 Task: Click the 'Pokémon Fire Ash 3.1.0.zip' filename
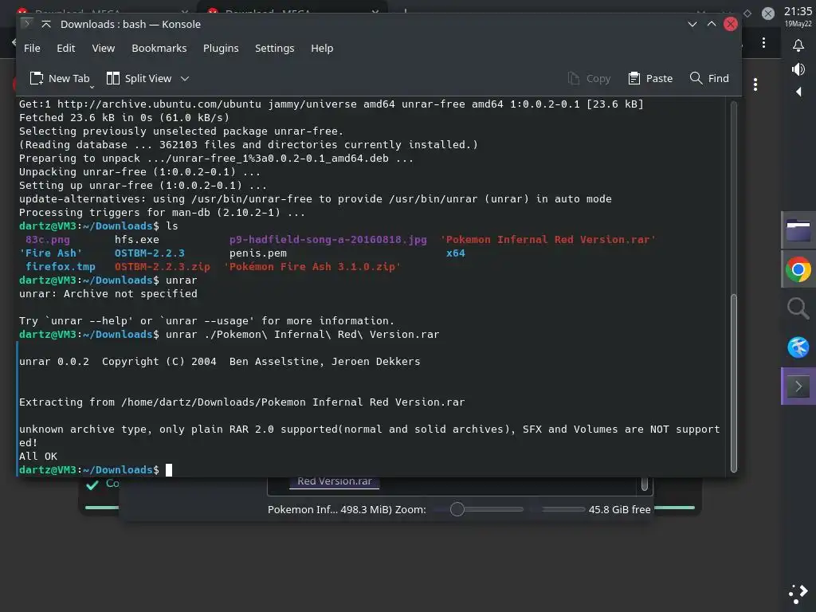[312, 266]
